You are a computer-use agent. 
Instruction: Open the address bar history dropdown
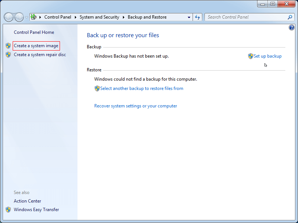point(189,17)
